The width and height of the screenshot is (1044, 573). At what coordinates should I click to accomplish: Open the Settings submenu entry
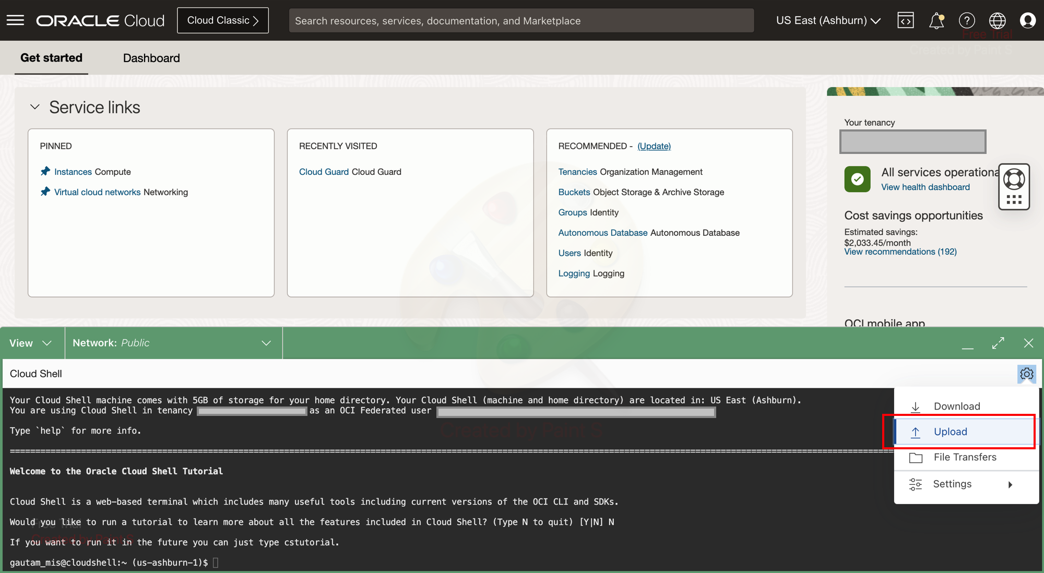click(952, 484)
